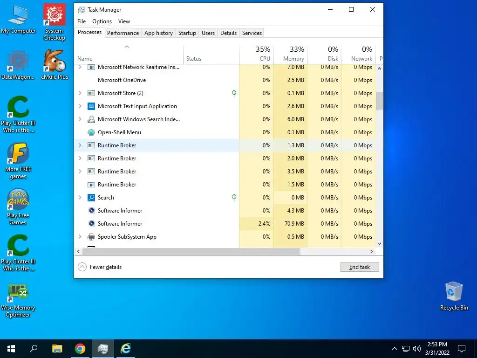Click the suspended leaf icon on Search row
Screen dimensions: 477x358
(234, 198)
